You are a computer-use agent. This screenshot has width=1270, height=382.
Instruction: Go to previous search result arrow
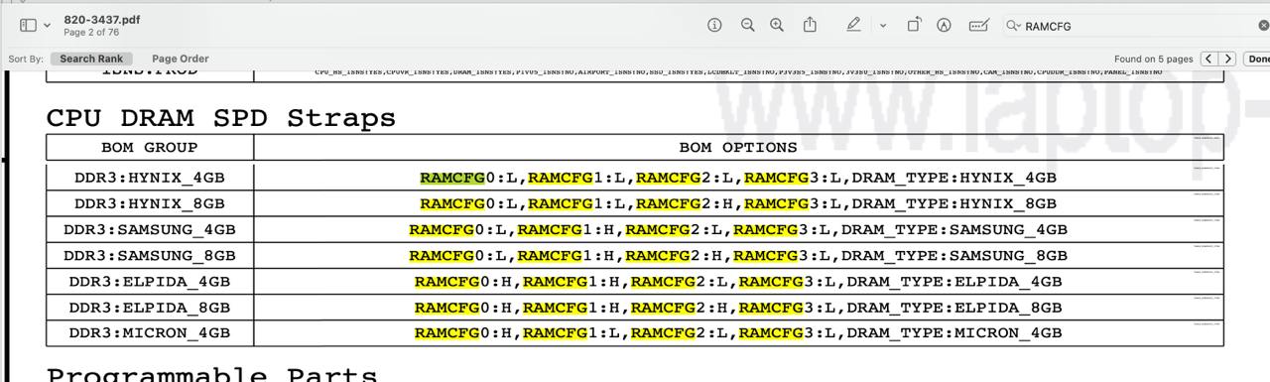point(1209,59)
